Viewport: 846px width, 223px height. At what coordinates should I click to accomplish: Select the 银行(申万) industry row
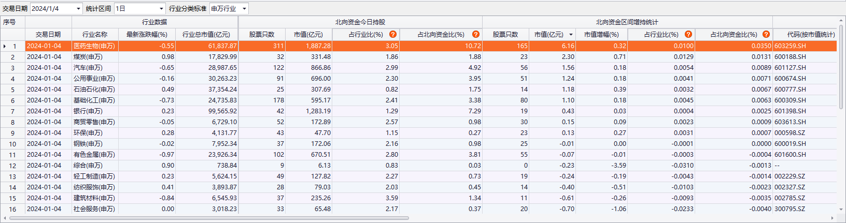[95, 111]
